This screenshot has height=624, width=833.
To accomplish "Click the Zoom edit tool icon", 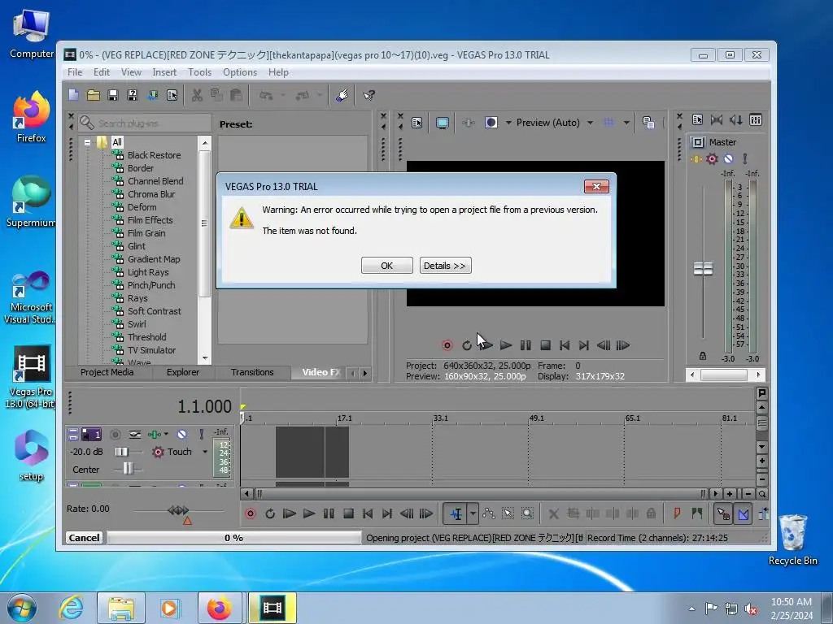I will tap(527, 513).
